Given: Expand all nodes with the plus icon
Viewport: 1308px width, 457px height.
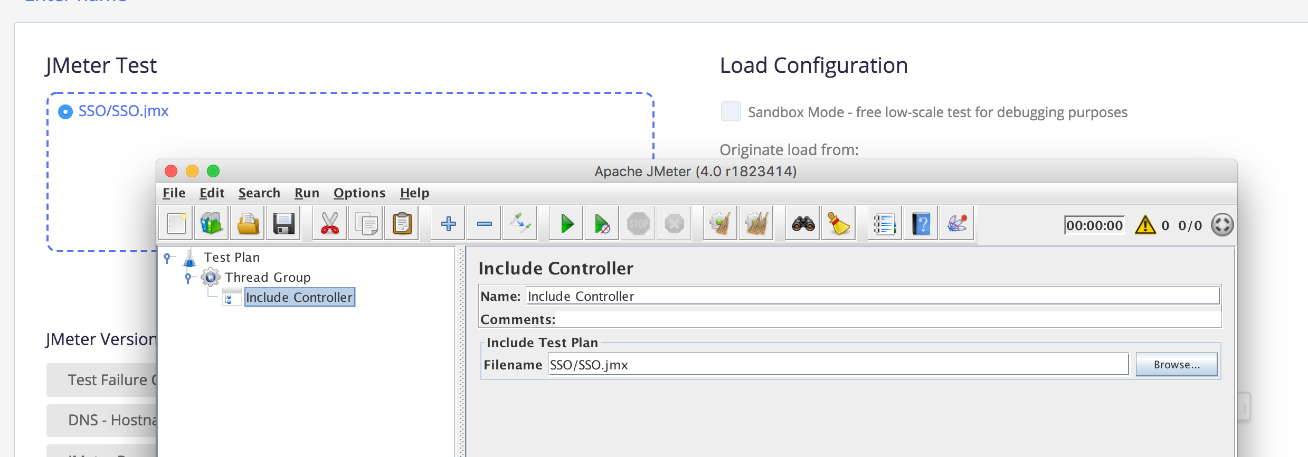Looking at the screenshot, I should tap(448, 224).
